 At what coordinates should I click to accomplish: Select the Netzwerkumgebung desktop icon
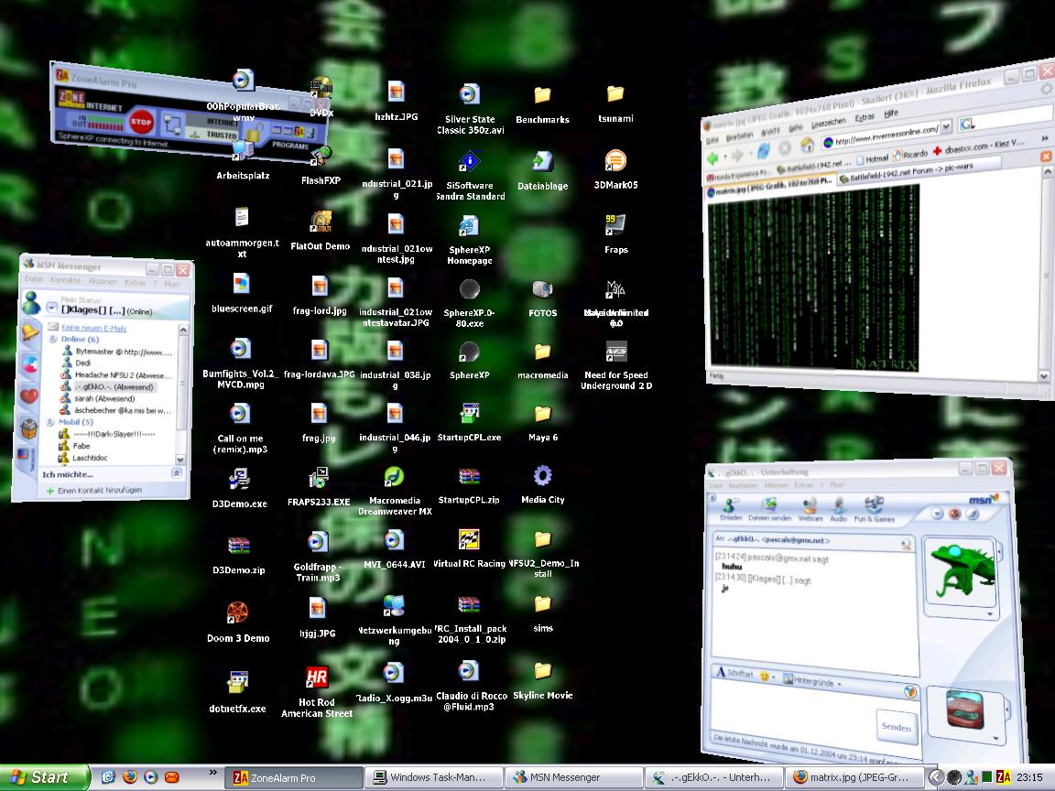coord(395,620)
